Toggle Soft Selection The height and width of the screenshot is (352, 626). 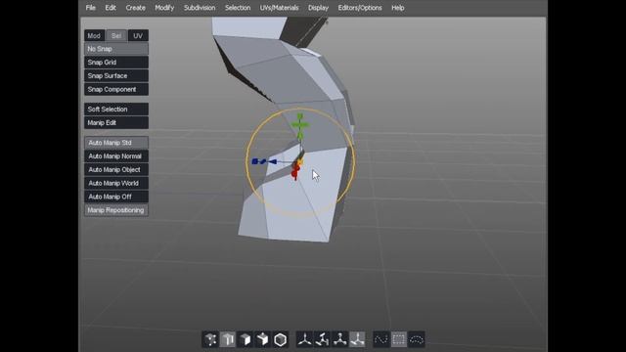click(116, 109)
